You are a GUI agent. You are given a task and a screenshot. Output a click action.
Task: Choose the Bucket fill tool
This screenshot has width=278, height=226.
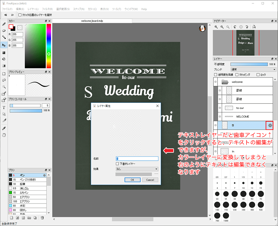tap(4, 59)
